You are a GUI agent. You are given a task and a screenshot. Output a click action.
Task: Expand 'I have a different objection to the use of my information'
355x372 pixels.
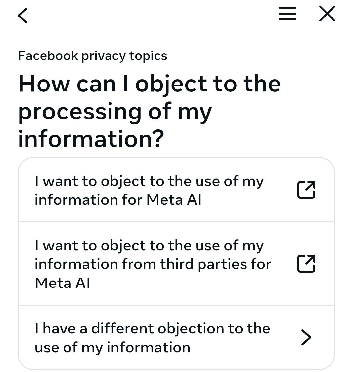click(152, 337)
